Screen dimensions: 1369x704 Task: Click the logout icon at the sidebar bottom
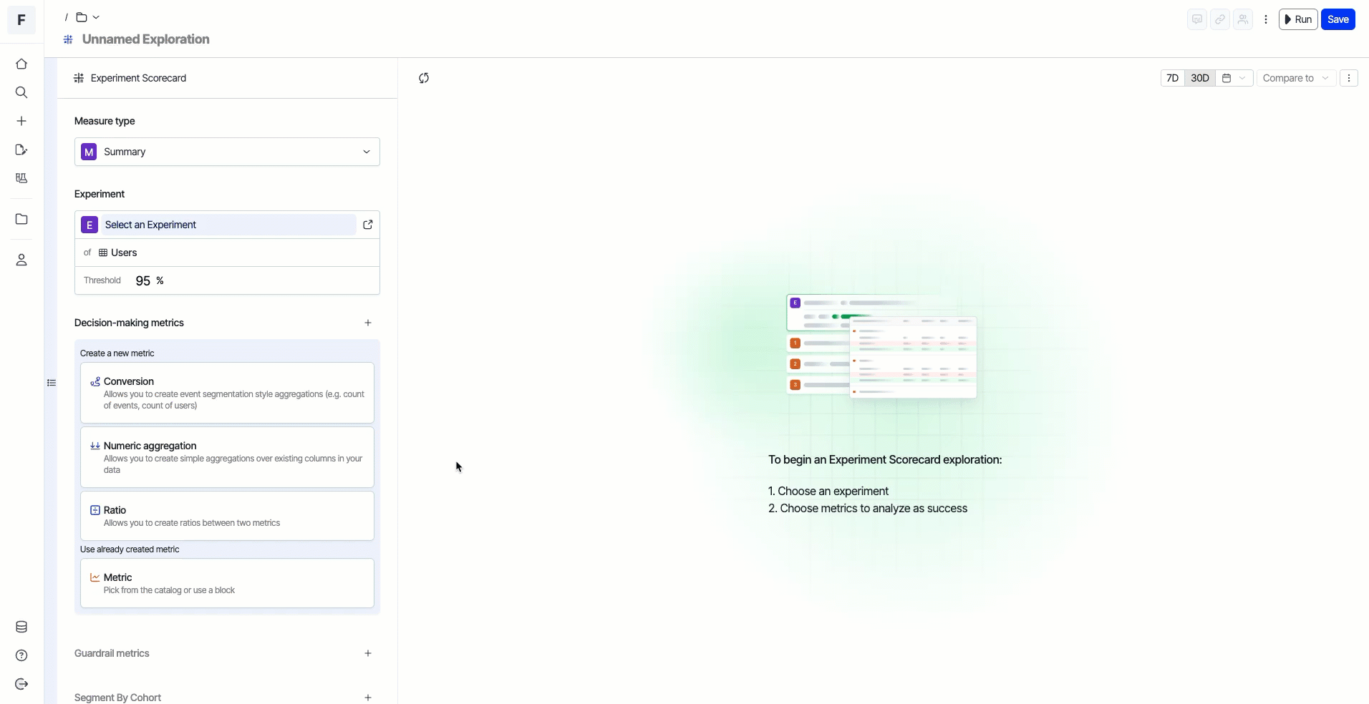[x=21, y=685]
